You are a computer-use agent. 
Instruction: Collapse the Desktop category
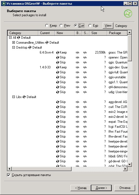tap(13, 48)
